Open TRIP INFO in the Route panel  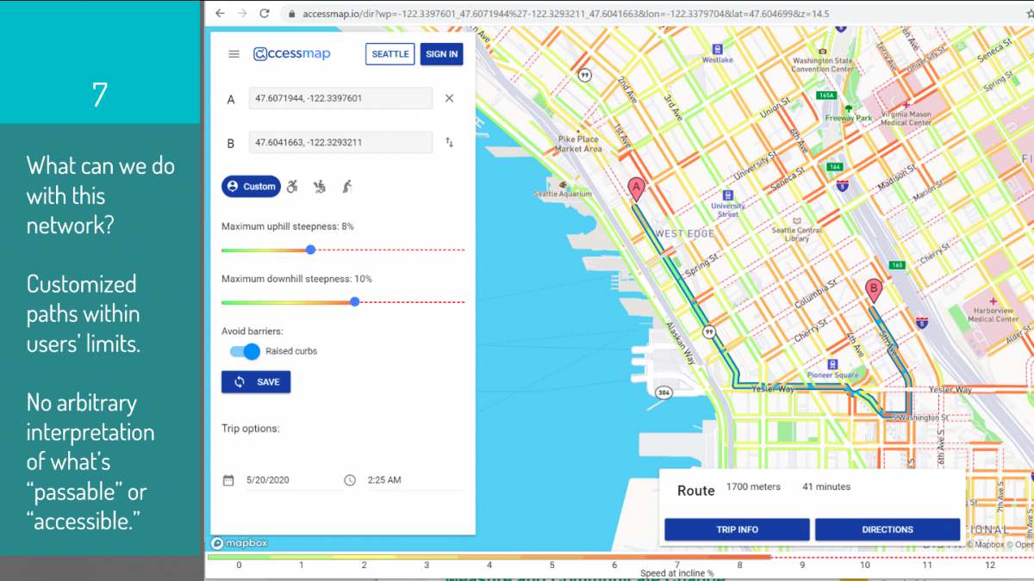(x=736, y=528)
